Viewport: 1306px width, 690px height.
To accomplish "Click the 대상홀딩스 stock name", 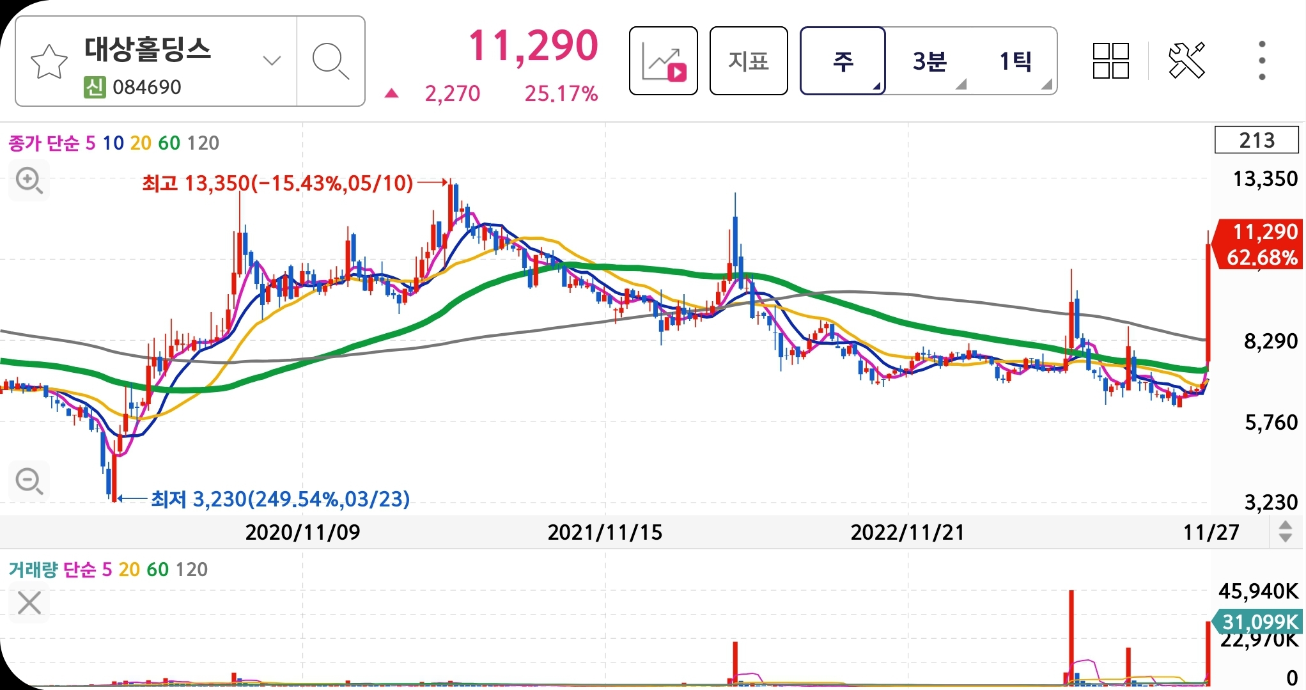I will [x=148, y=49].
